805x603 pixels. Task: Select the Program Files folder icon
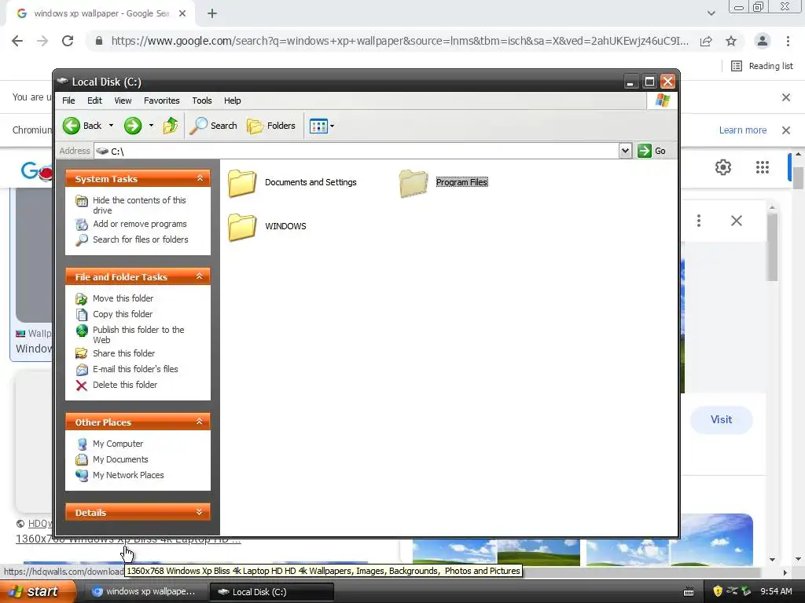(x=414, y=183)
